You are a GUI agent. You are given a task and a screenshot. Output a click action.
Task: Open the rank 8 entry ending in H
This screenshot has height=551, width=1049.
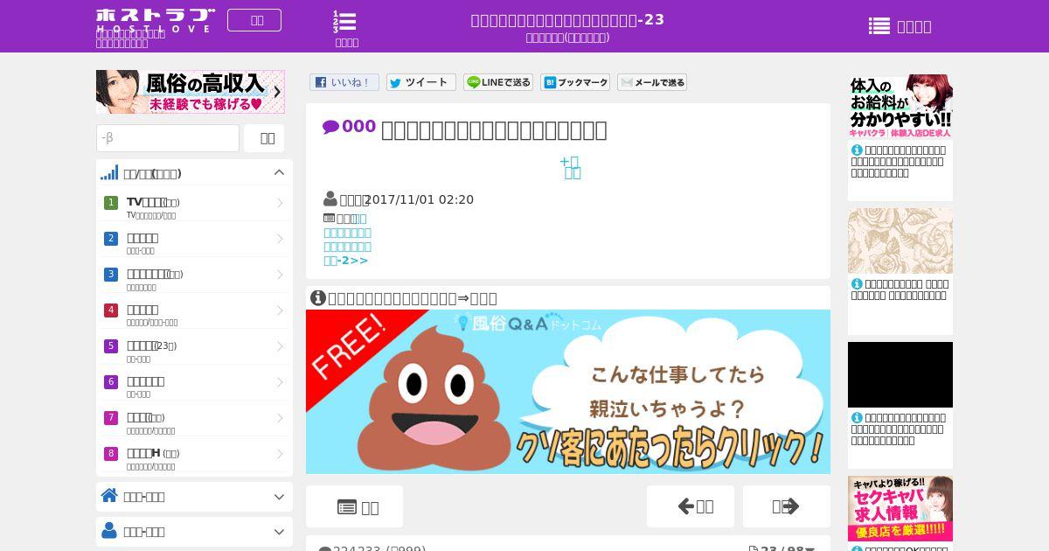[x=194, y=458]
